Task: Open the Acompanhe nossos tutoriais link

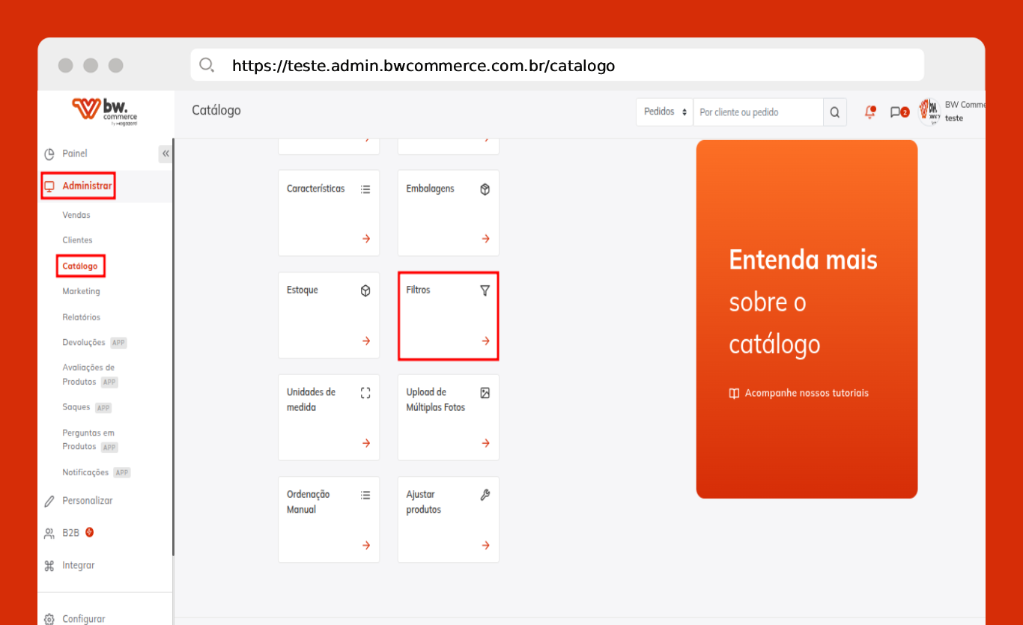Action: (x=806, y=393)
